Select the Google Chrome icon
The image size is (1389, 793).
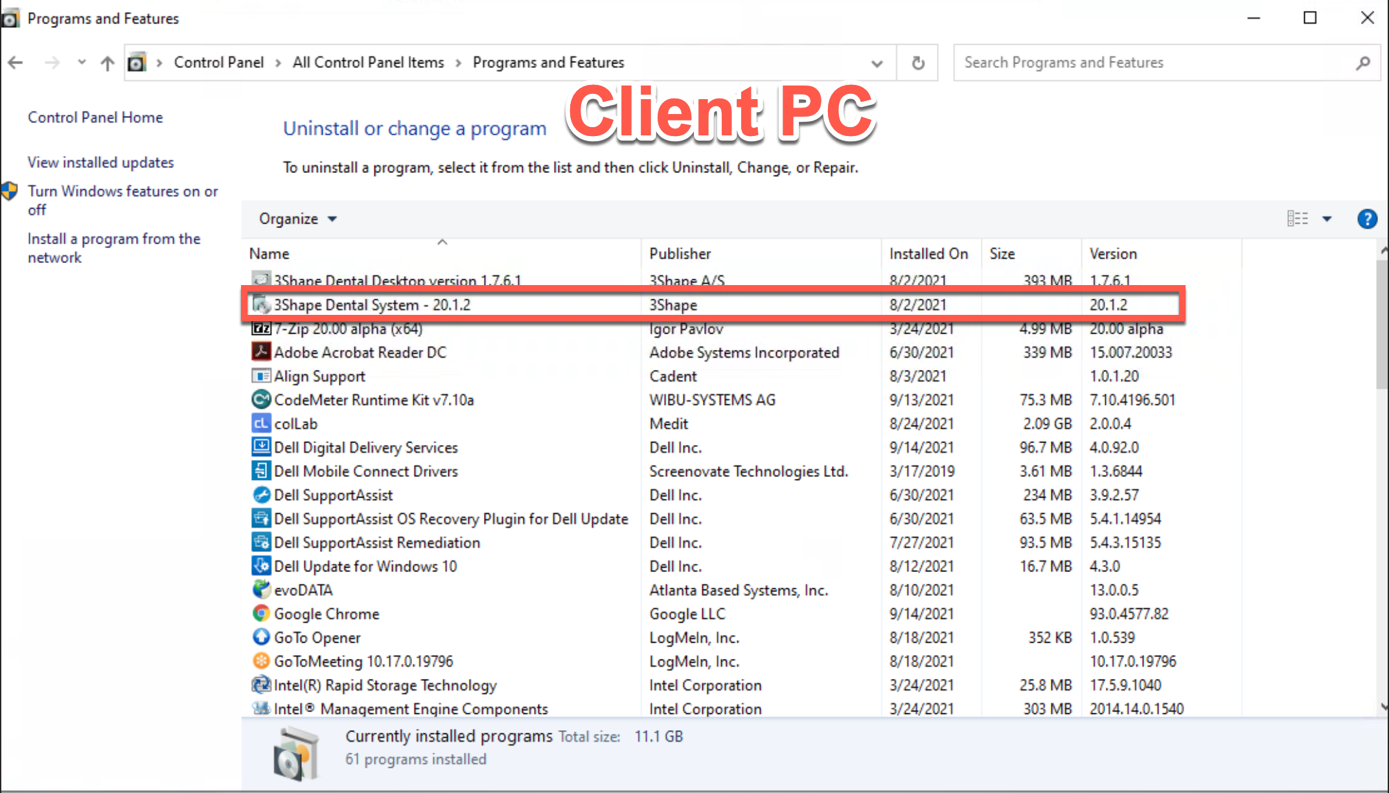(x=261, y=613)
